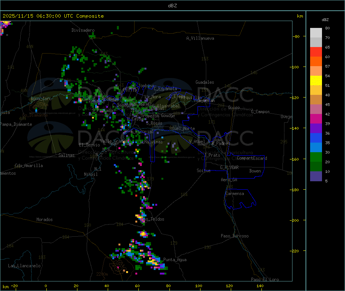The image size is (345, 291).
Task: Click the Carmensa location label
Action: coord(235,193)
